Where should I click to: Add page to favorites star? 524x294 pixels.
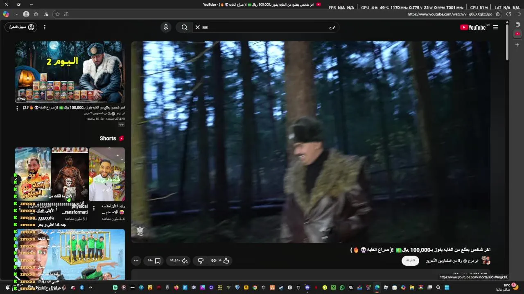pos(57,14)
